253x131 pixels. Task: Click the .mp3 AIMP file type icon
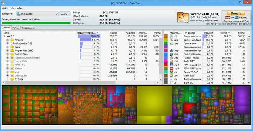[x=172, y=68]
